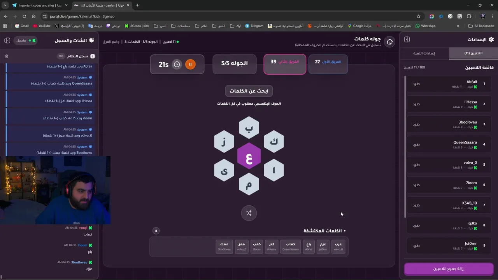Kick player iq3ko with طرد
498x280 pixels.
(x=416, y=225)
